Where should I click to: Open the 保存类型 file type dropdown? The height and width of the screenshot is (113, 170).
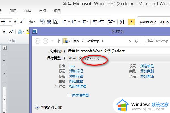(x=119, y=58)
